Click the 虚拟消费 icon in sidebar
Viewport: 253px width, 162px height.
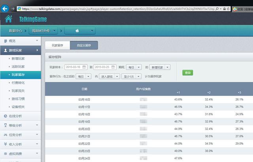tap(6, 154)
